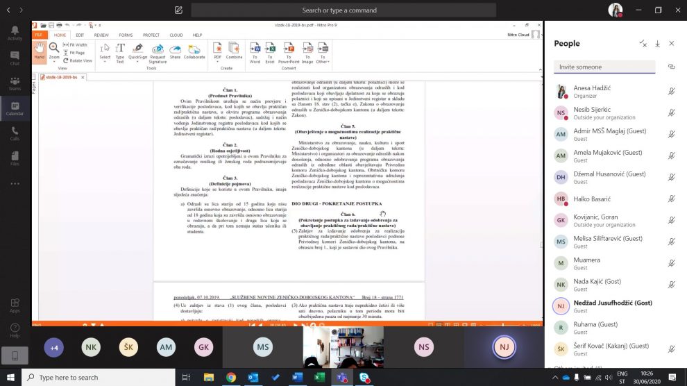This screenshot has width=687, height=386.
Task: Open the Request Signature tool
Action: coord(158,51)
